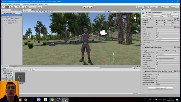Expand Character_Elf in Hierarchy
Image resolution: width=181 pixels, height=102 pixels.
coord(5,20)
